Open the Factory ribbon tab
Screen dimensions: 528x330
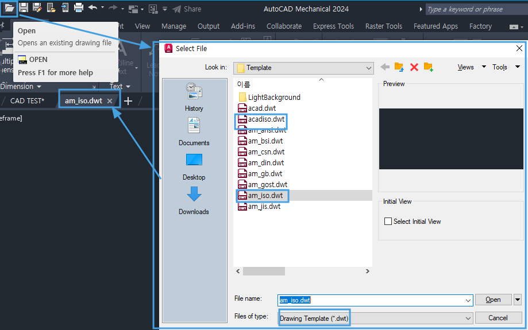480,26
